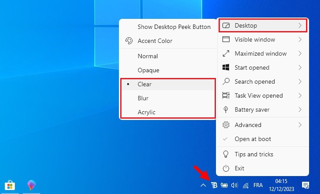Launch the colorful Paint 3D taskbar icon

[31, 185]
